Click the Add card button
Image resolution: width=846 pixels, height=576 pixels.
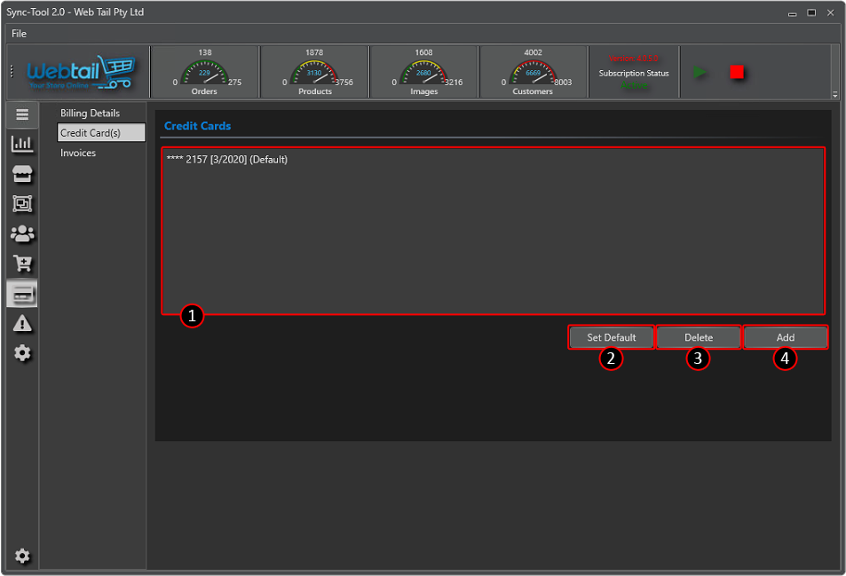click(785, 337)
